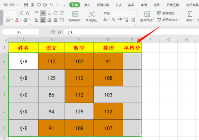This screenshot has height=140, width=199.
Task: Apply red font color A icon
Action: point(17,20)
